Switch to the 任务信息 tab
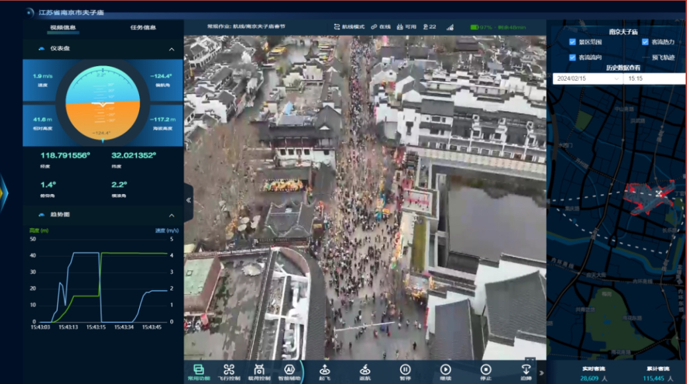Screen dimensions: 687x384 [x=143, y=28]
